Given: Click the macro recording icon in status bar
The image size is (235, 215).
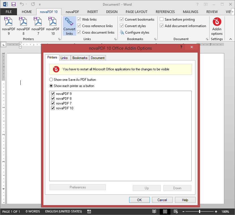Looking at the screenshot, I should pos(89,211).
